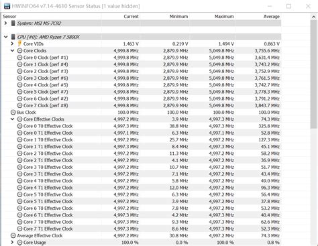Click the vertical scrollbar up arrow
Viewport: 318px width, 246px height.
tap(313, 17)
